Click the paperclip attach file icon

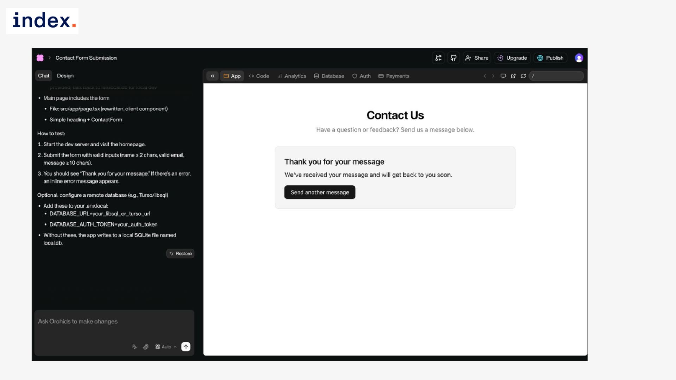146,347
